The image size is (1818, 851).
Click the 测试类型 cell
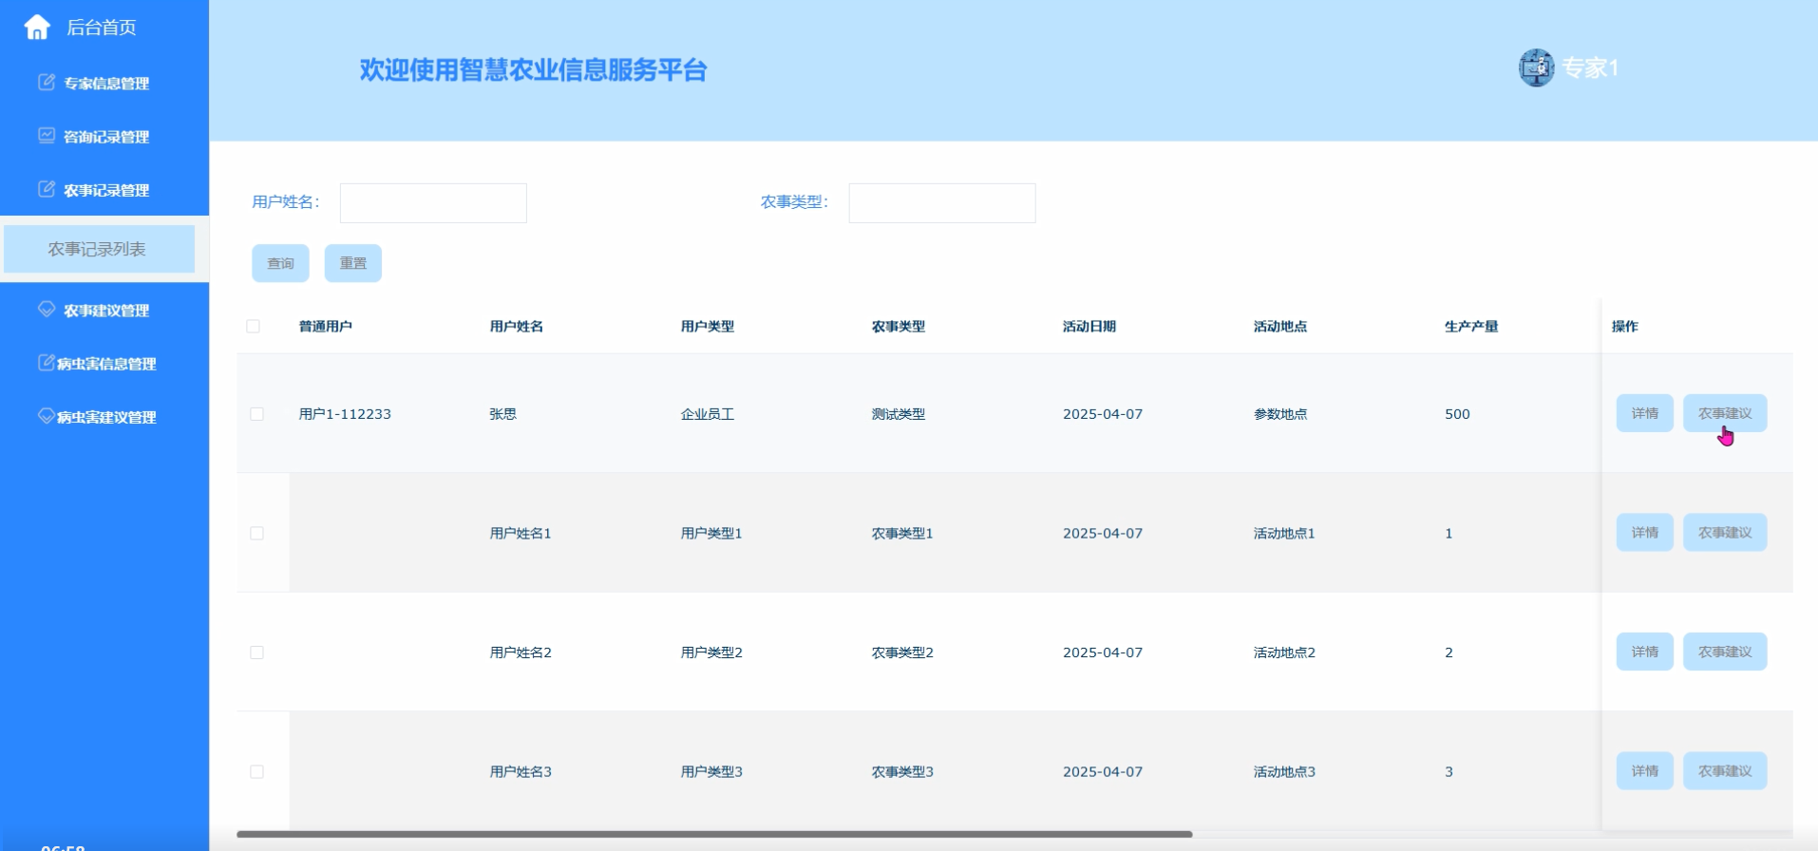pos(899,414)
